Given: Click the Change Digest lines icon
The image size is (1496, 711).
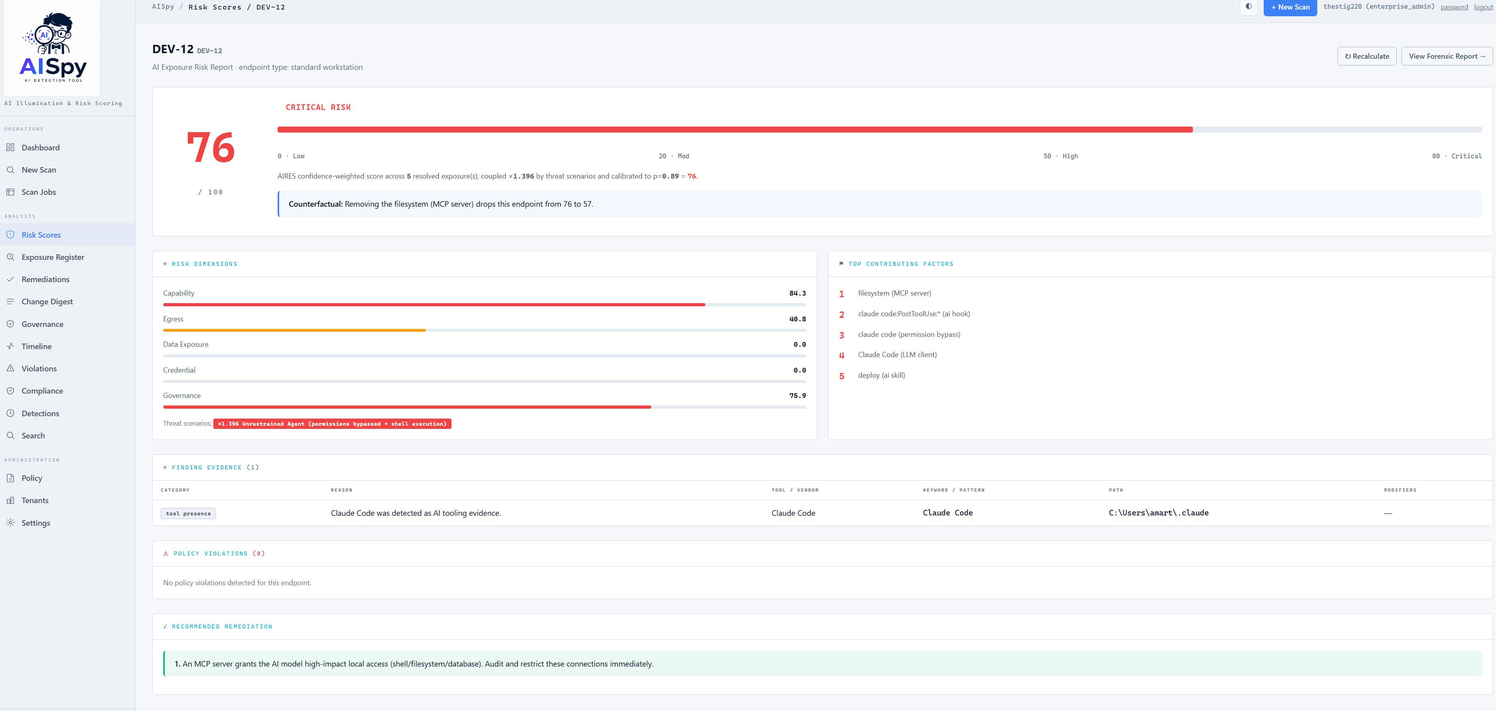Looking at the screenshot, I should (10, 302).
